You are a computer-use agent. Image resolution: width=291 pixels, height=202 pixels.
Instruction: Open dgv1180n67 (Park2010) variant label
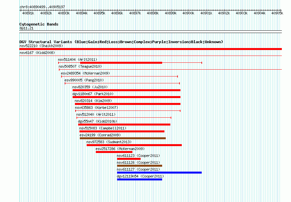point(93,94)
